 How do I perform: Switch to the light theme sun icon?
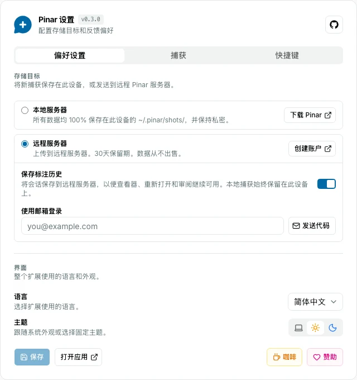(x=315, y=327)
